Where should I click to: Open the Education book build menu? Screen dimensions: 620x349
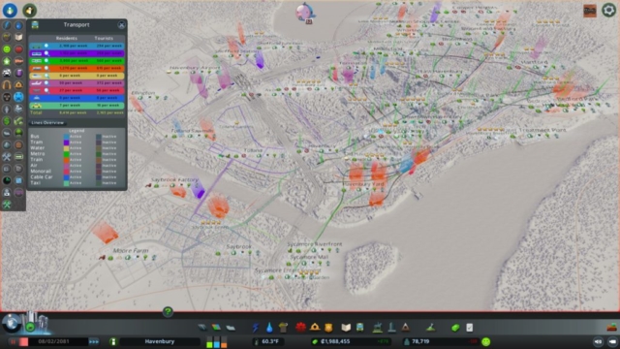click(346, 328)
